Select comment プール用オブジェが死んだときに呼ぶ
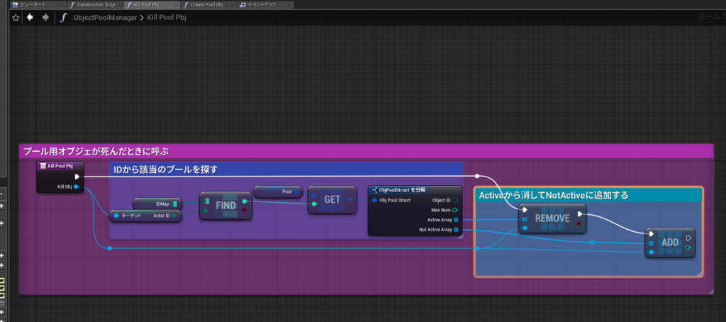The width and height of the screenshot is (726, 322). tap(366, 151)
